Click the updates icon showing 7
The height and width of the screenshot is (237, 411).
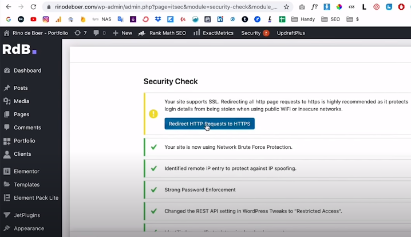click(81, 33)
